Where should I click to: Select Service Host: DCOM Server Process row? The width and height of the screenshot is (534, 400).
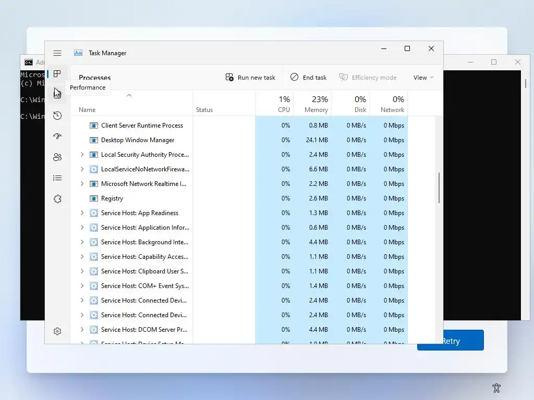coord(239,330)
